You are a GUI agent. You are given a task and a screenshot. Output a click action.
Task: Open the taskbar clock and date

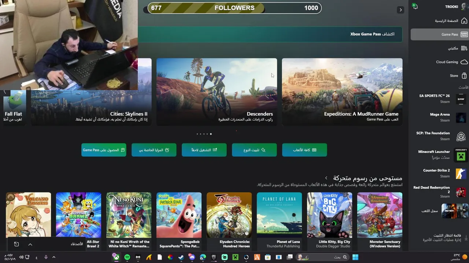[10, 257]
